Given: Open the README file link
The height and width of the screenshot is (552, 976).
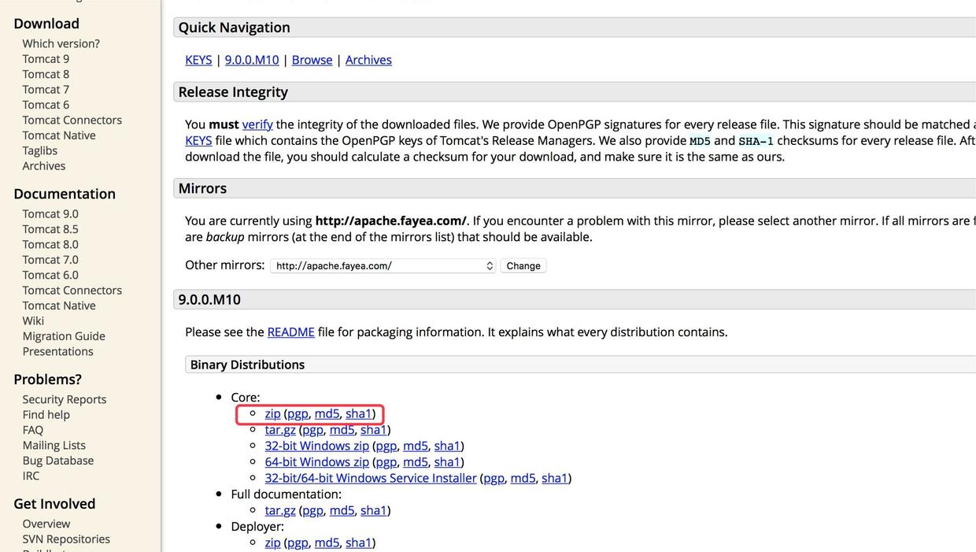Looking at the screenshot, I should tap(290, 332).
